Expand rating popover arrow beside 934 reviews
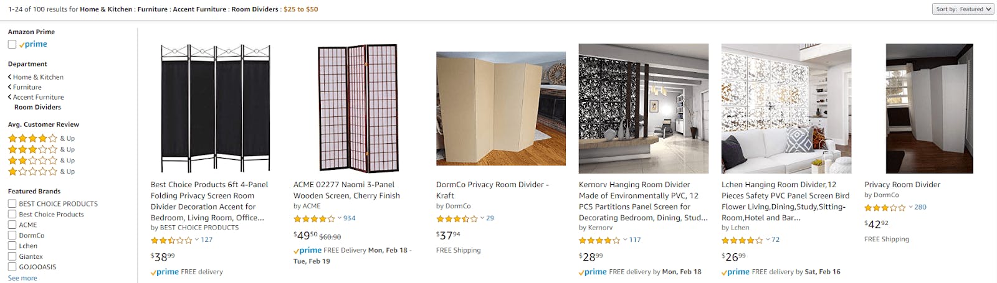Screen dimensions: 997x283 point(340,218)
